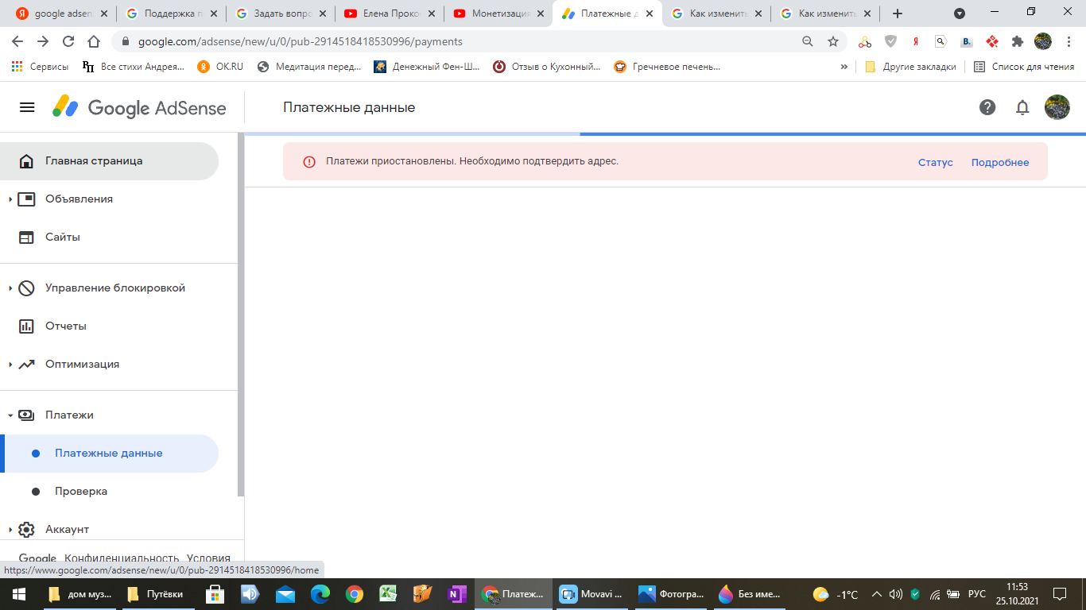Open the Mail app in taskbar
Viewport: 1086px width, 610px height.
tap(285, 594)
